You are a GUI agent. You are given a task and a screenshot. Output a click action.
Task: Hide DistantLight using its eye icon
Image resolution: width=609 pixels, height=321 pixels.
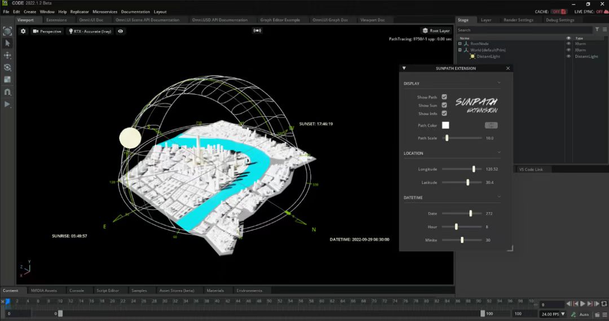[568, 56]
